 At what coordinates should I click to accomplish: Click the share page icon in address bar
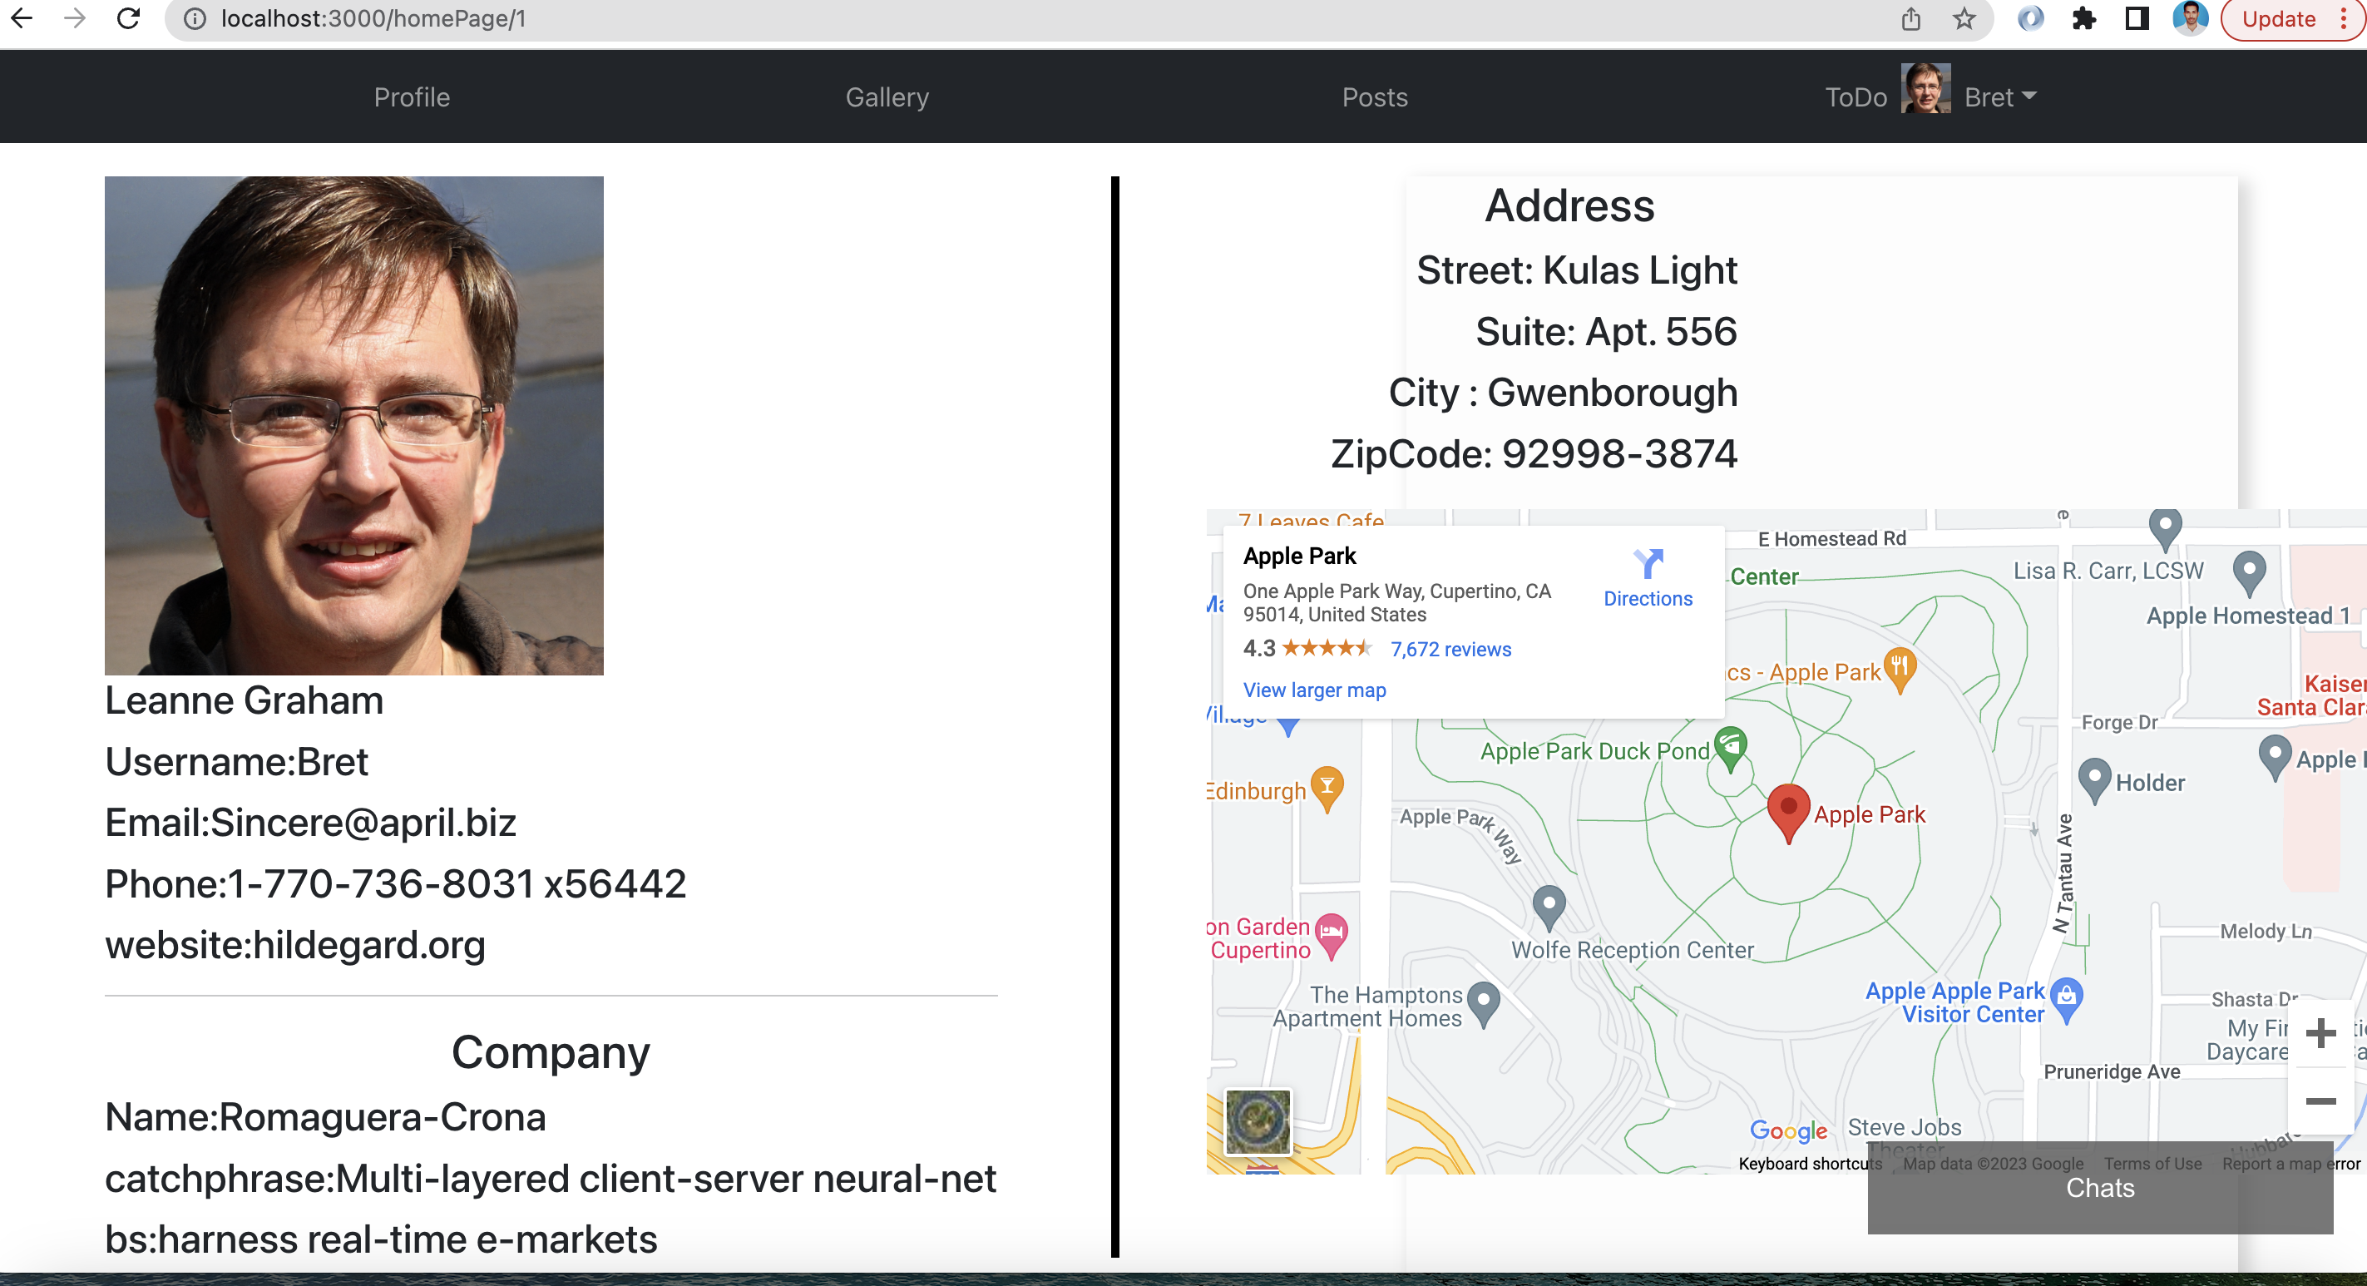(x=1910, y=18)
